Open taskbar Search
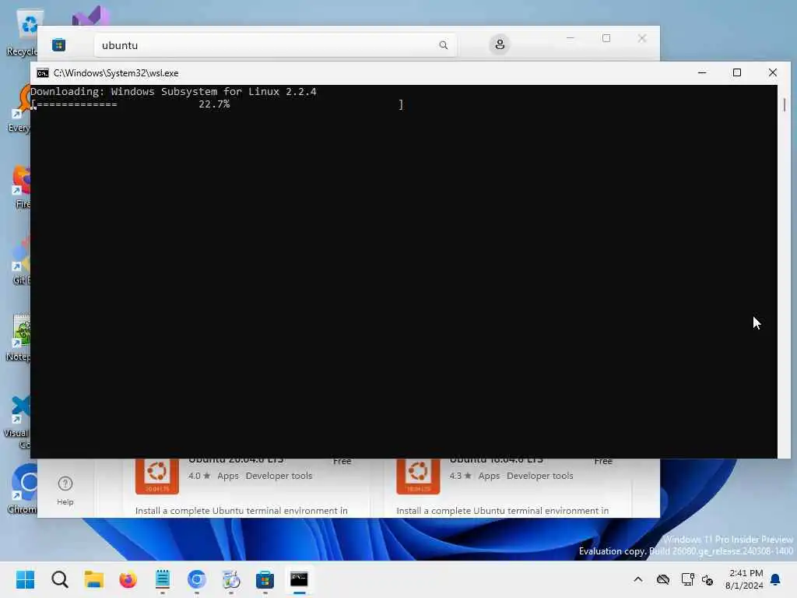The height and width of the screenshot is (598, 797). click(x=59, y=579)
